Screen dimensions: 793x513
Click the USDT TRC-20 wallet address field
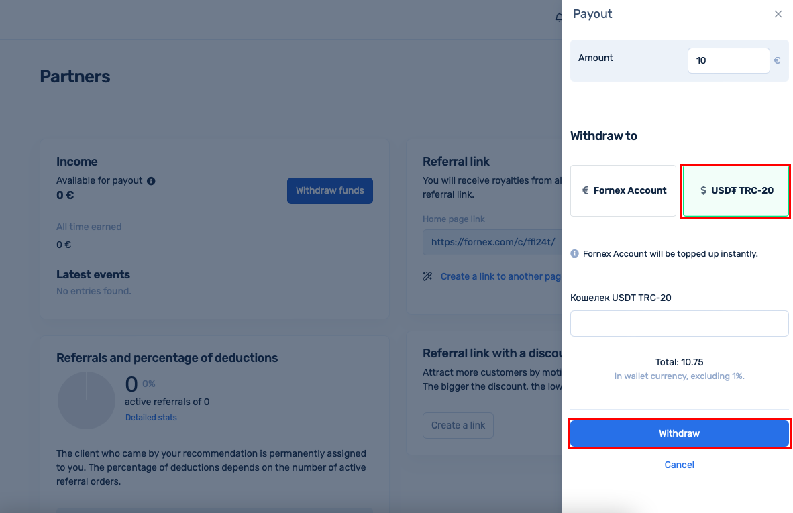tap(679, 323)
